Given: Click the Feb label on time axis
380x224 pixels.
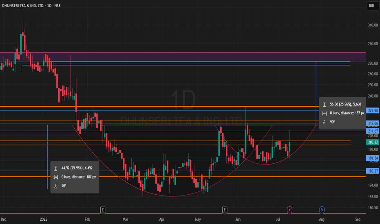Looking at the screenshot, I should 87,219.
